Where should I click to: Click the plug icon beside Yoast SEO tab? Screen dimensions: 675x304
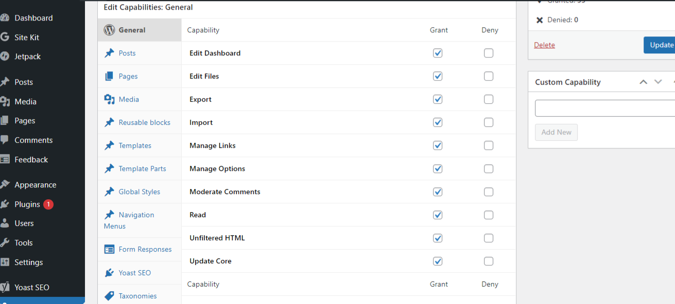click(x=109, y=273)
